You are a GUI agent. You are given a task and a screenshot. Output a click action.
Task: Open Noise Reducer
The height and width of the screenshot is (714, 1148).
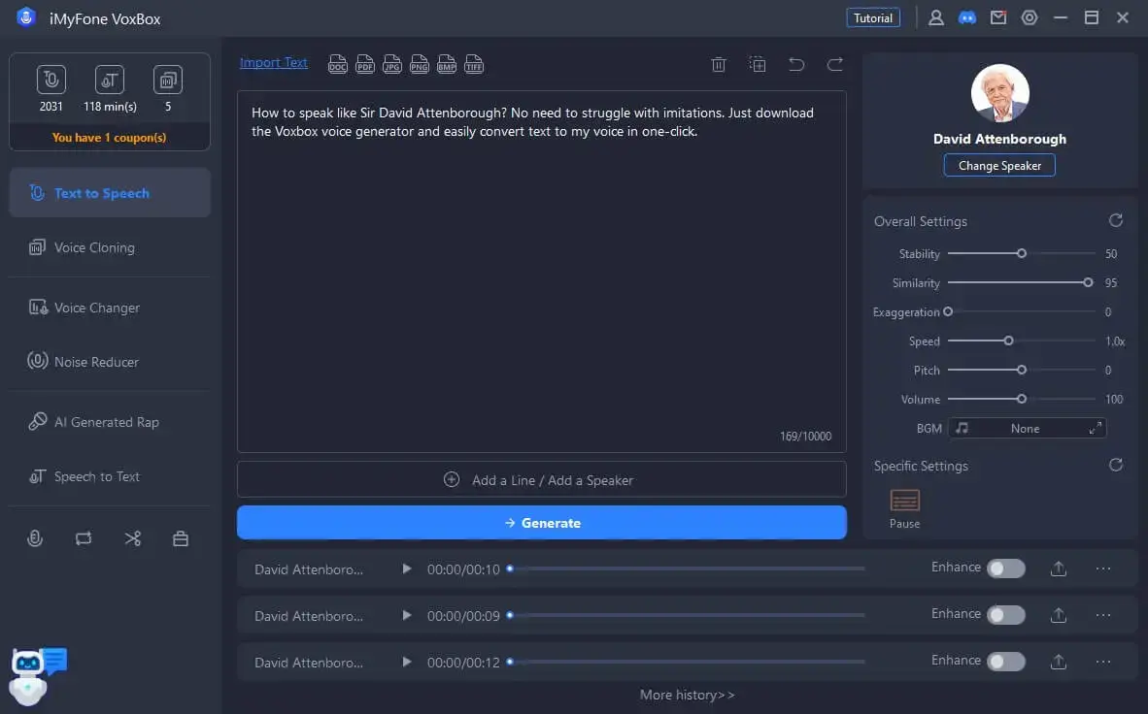click(110, 362)
